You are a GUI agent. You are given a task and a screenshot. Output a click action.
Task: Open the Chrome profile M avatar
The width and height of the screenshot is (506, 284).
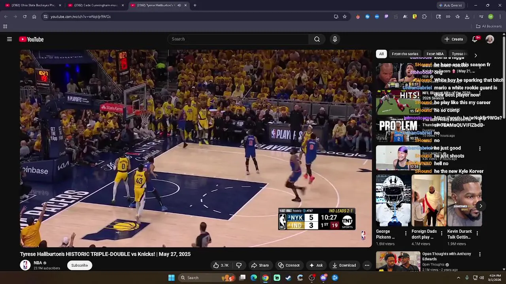tap(491, 17)
